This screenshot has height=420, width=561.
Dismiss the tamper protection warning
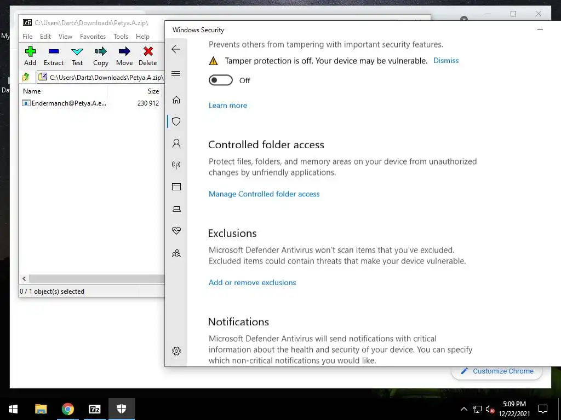tap(446, 60)
